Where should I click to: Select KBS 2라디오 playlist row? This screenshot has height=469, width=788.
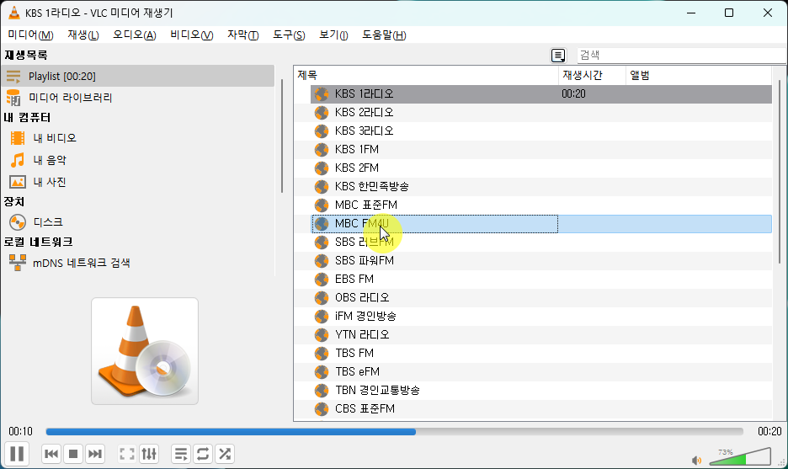click(541, 113)
